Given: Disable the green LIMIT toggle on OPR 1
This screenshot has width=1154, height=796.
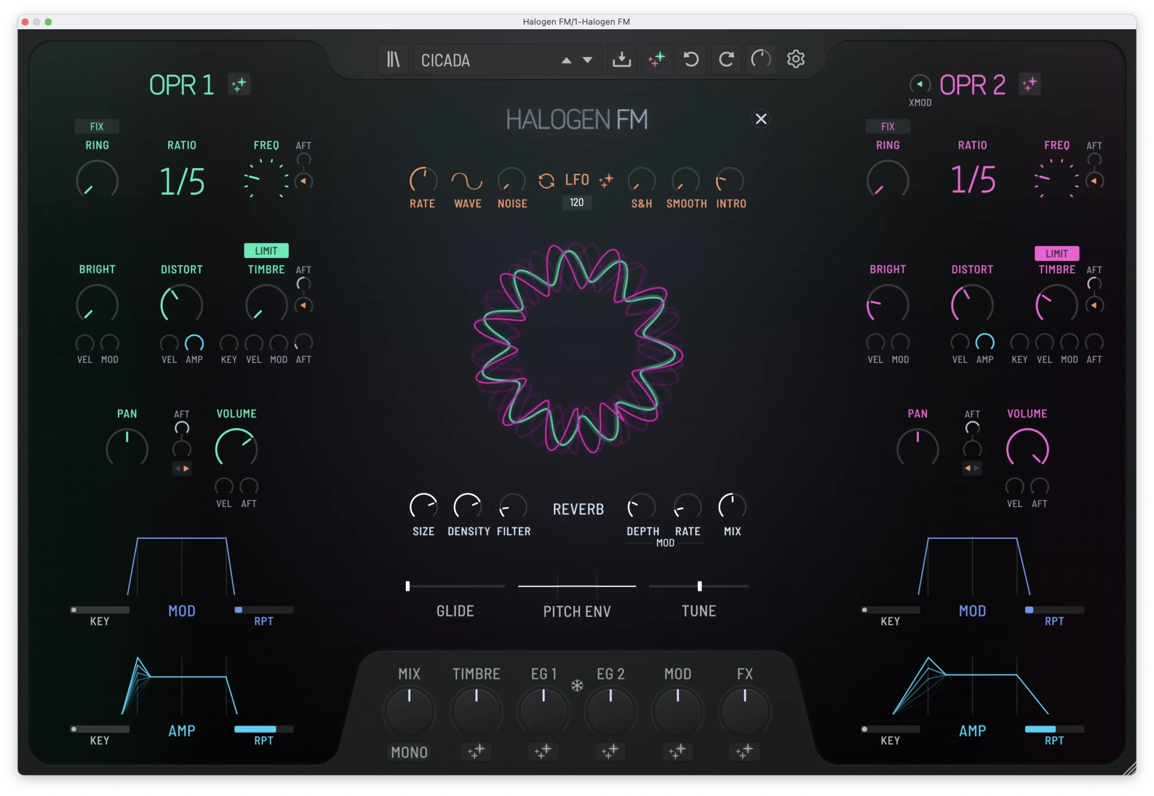Looking at the screenshot, I should coord(266,250).
